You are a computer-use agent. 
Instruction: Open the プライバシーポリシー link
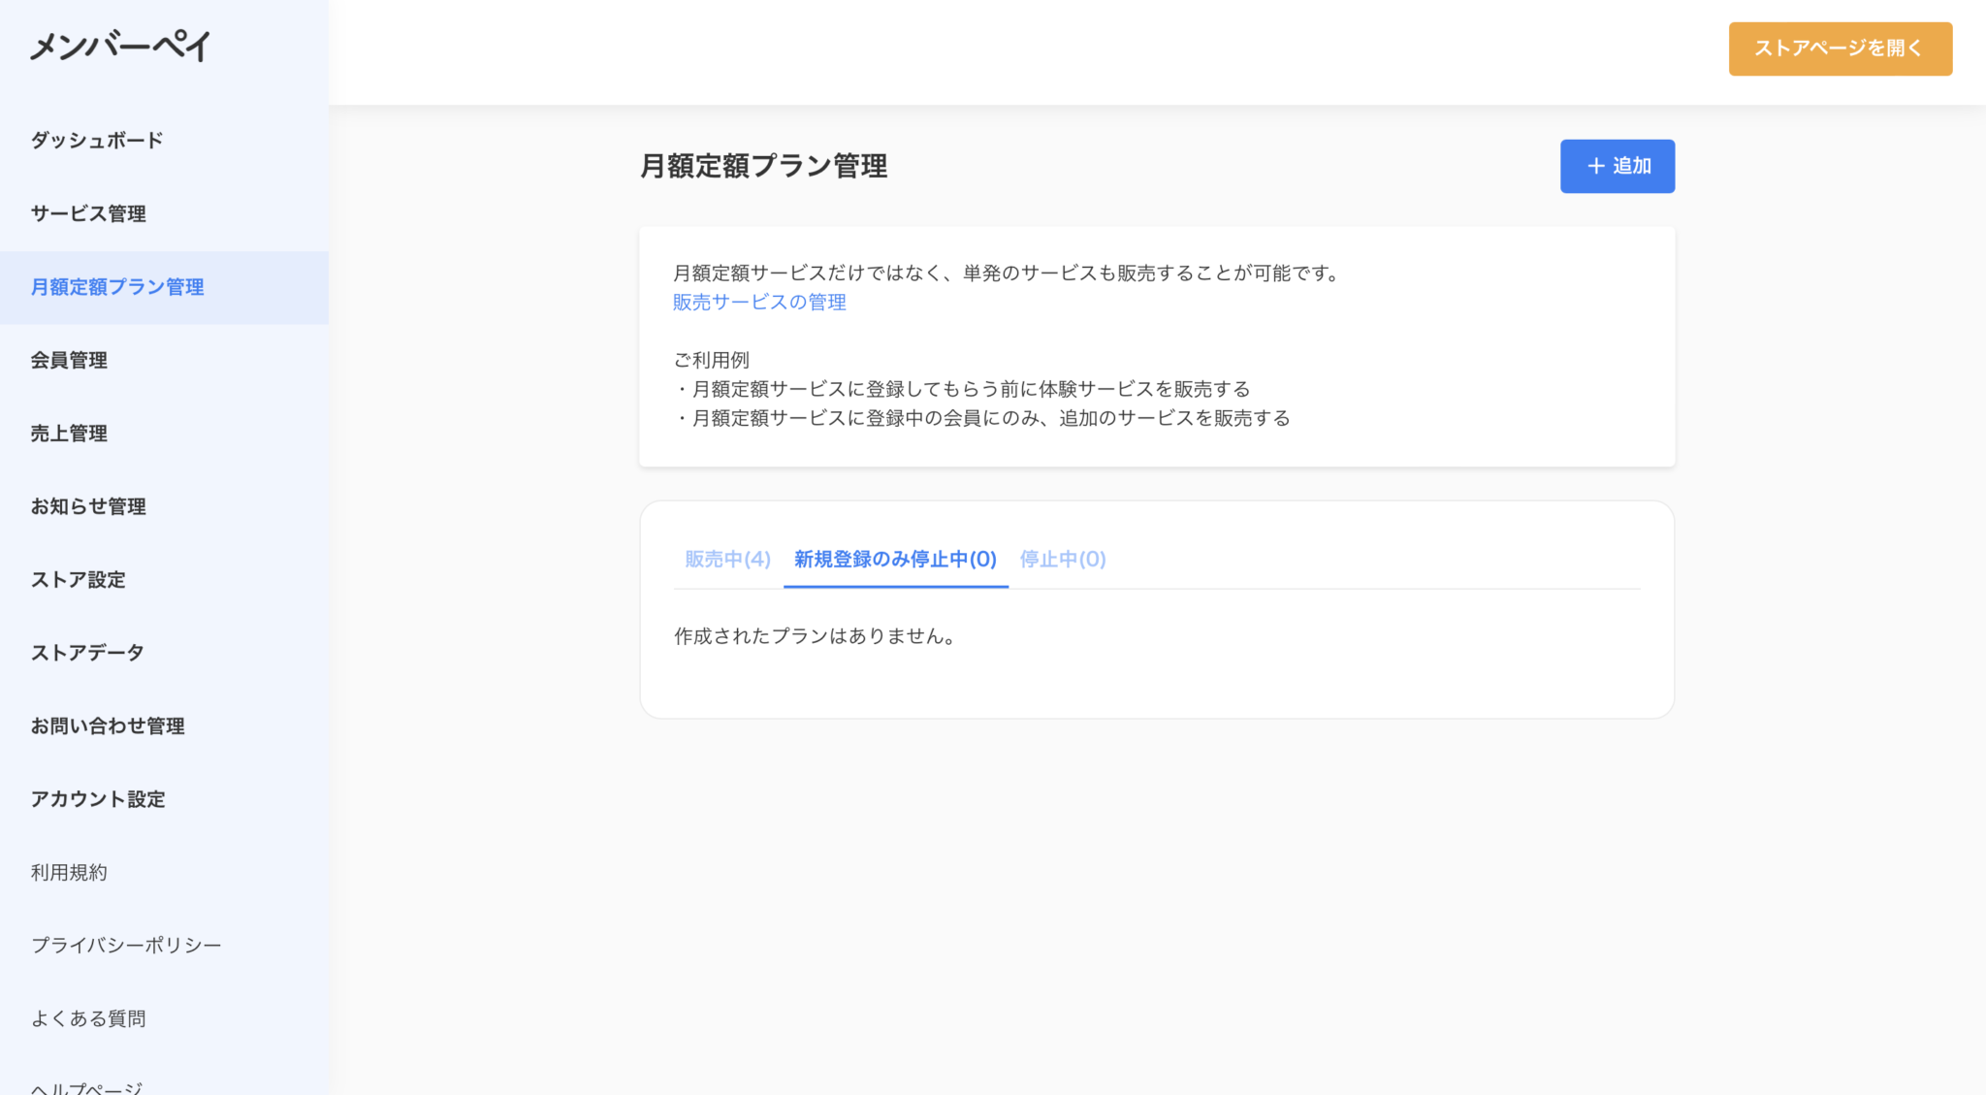coord(126,945)
